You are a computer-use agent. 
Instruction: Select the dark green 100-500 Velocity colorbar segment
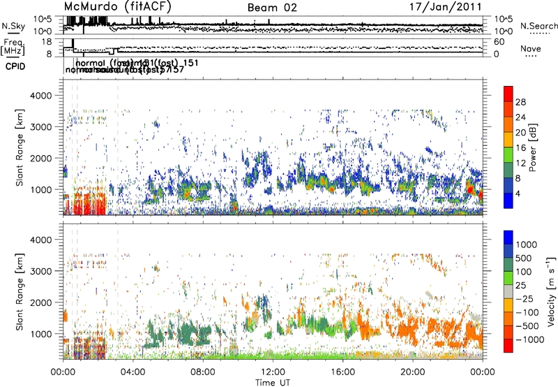pyautogui.click(x=508, y=265)
